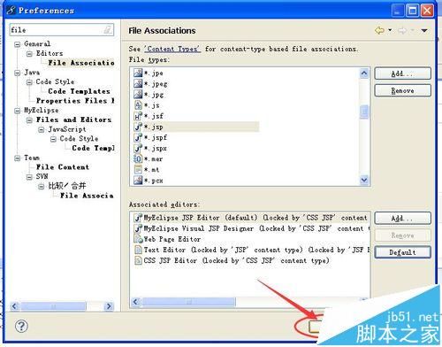
Task: Select Properties Files tree item
Action: coord(75,101)
